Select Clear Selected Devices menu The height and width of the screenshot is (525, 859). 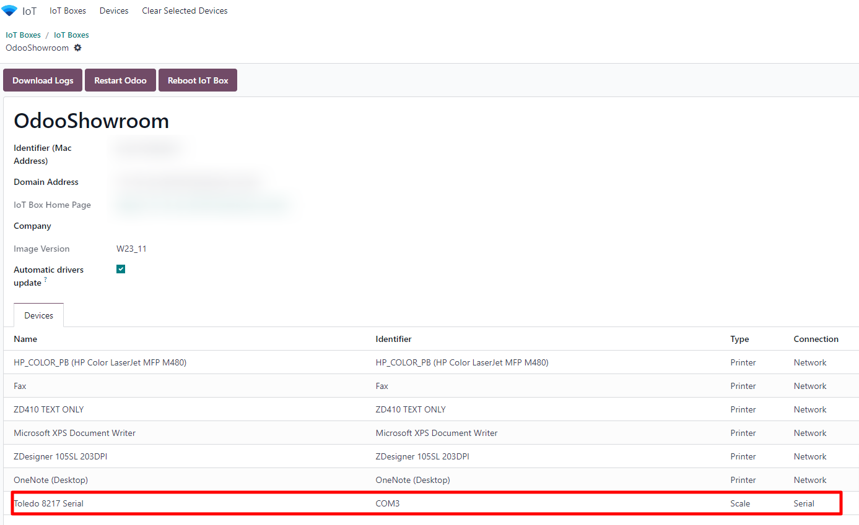pyautogui.click(x=185, y=11)
